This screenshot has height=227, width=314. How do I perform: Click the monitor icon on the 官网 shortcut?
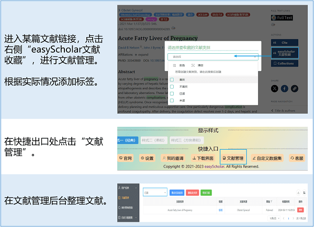pos(121,158)
